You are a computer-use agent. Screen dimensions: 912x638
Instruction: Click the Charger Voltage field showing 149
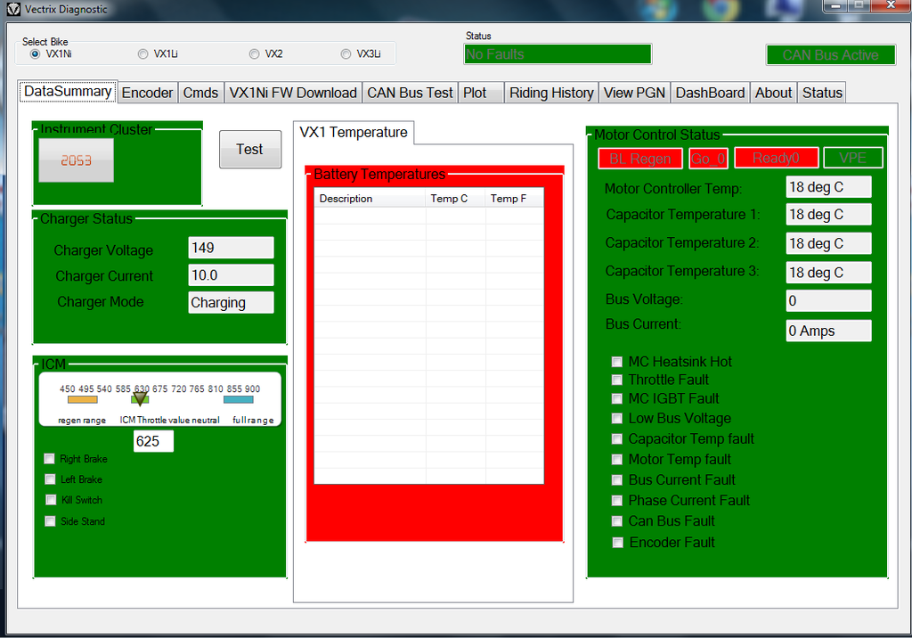tap(231, 248)
